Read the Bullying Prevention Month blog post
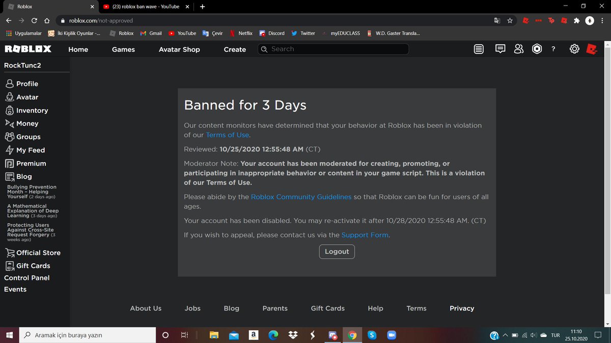611x343 pixels. (32, 192)
